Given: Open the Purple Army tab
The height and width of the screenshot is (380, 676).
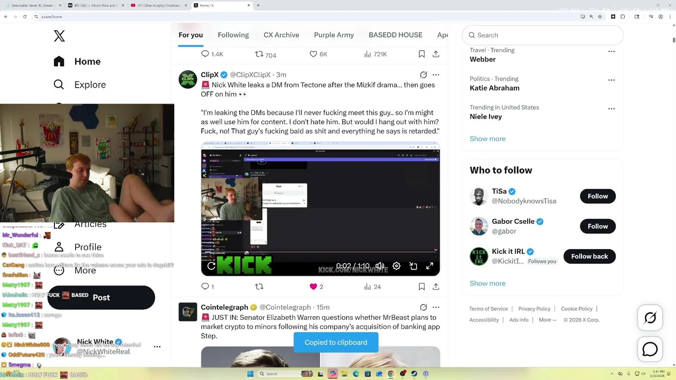Looking at the screenshot, I should pos(334,35).
